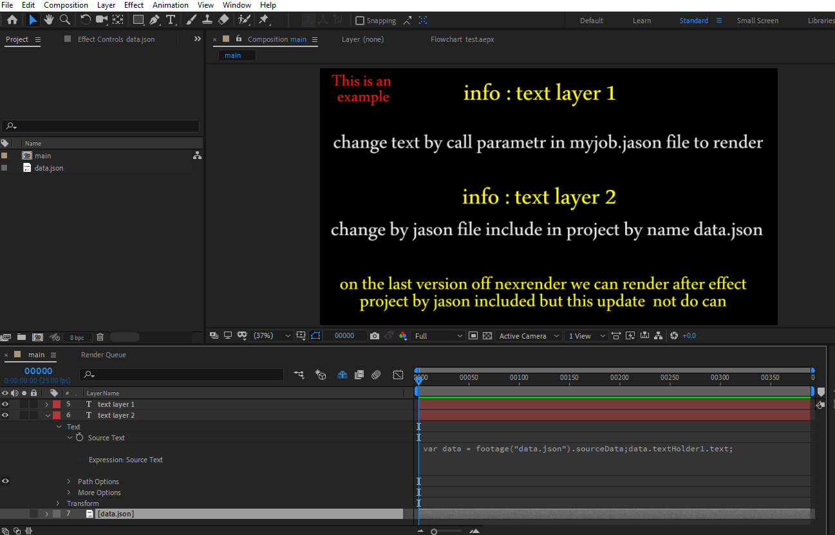Image resolution: width=835 pixels, height=535 pixels.
Task: Enable Motion Blur for all layers
Action: (377, 374)
